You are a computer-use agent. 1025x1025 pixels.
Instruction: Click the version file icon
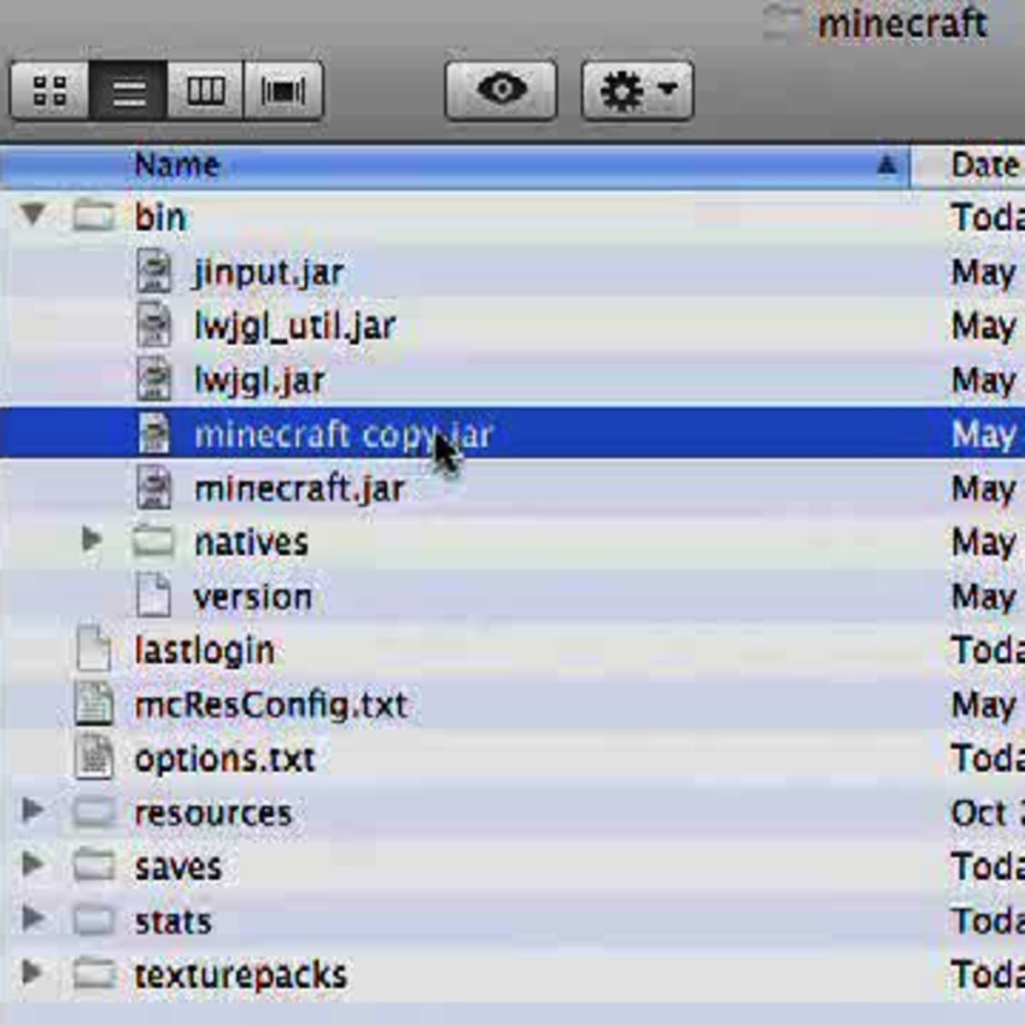pos(154,594)
